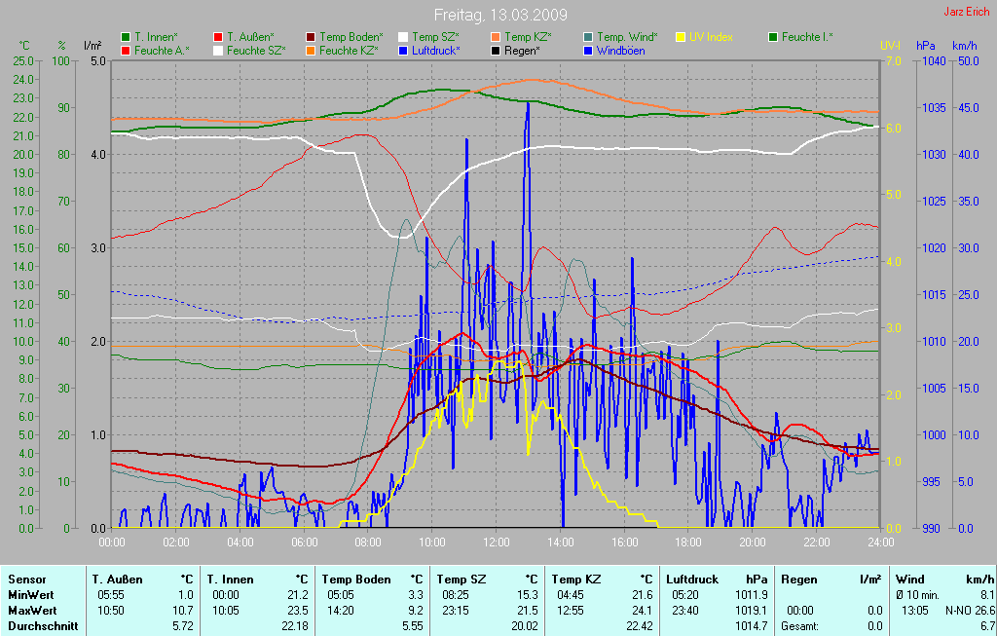Click the km/h axis unit above the chart

(x=965, y=45)
